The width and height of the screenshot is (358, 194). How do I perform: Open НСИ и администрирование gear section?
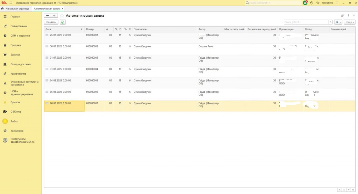pyautogui.click(x=21, y=93)
